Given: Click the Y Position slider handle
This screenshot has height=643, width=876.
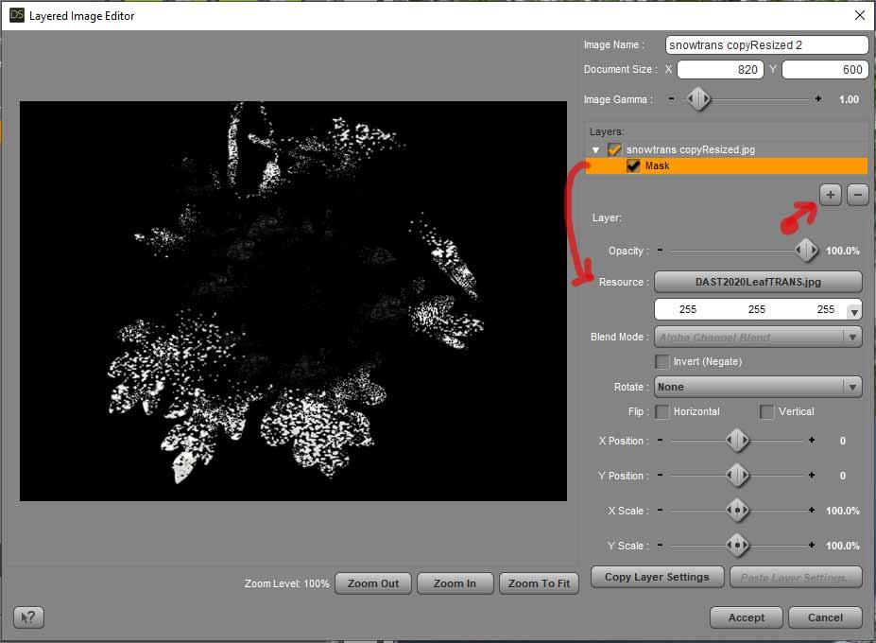Looking at the screenshot, I should tap(737, 476).
